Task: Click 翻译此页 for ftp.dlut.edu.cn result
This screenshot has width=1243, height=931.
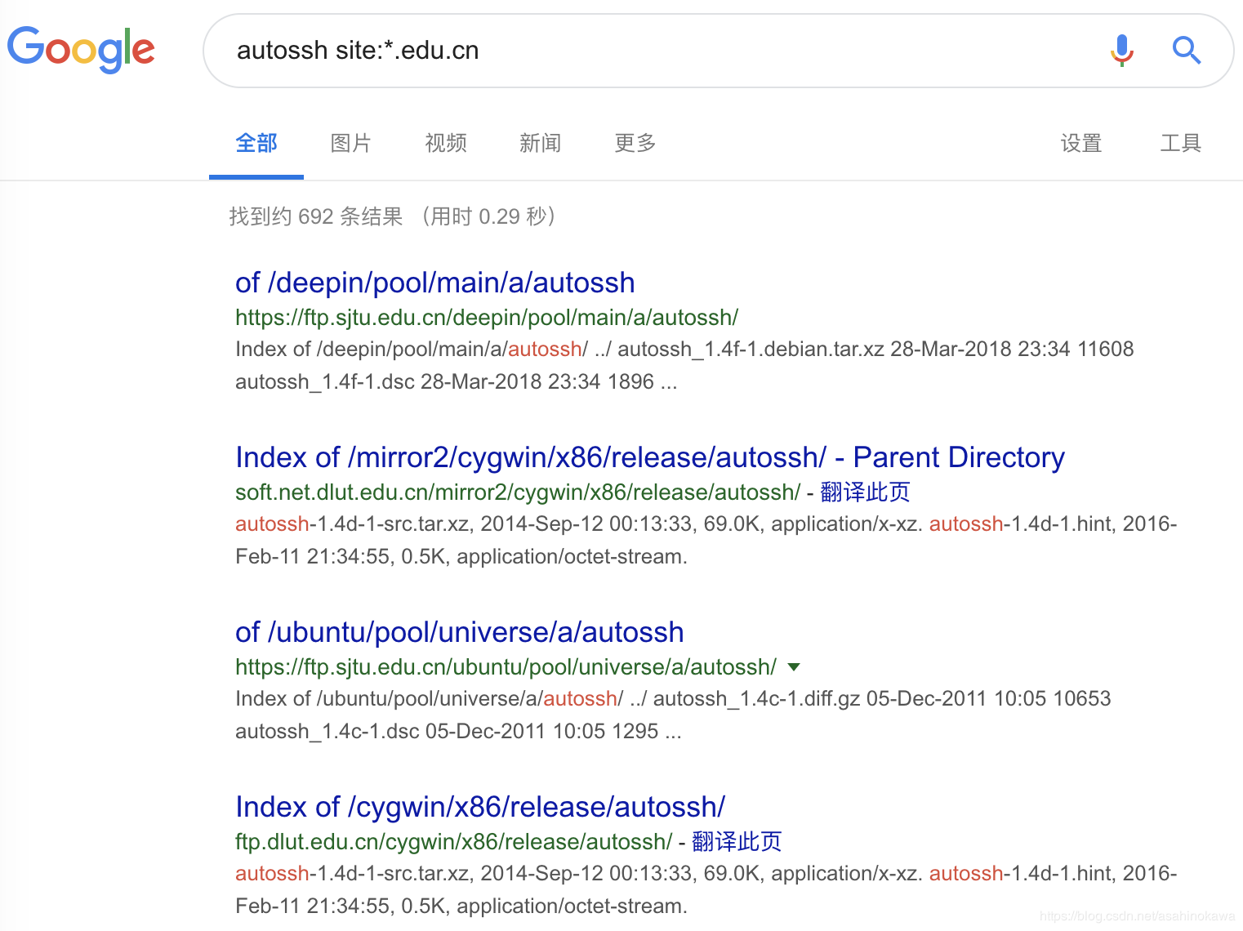Action: (737, 841)
